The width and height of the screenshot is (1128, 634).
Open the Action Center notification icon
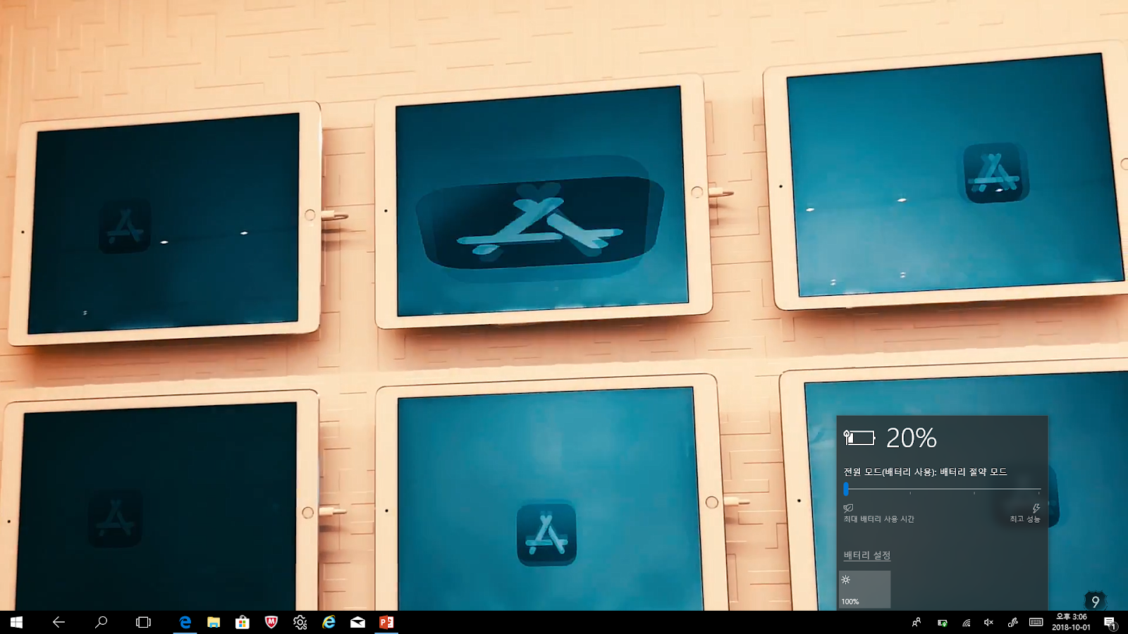pyautogui.click(x=1110, y=623)
